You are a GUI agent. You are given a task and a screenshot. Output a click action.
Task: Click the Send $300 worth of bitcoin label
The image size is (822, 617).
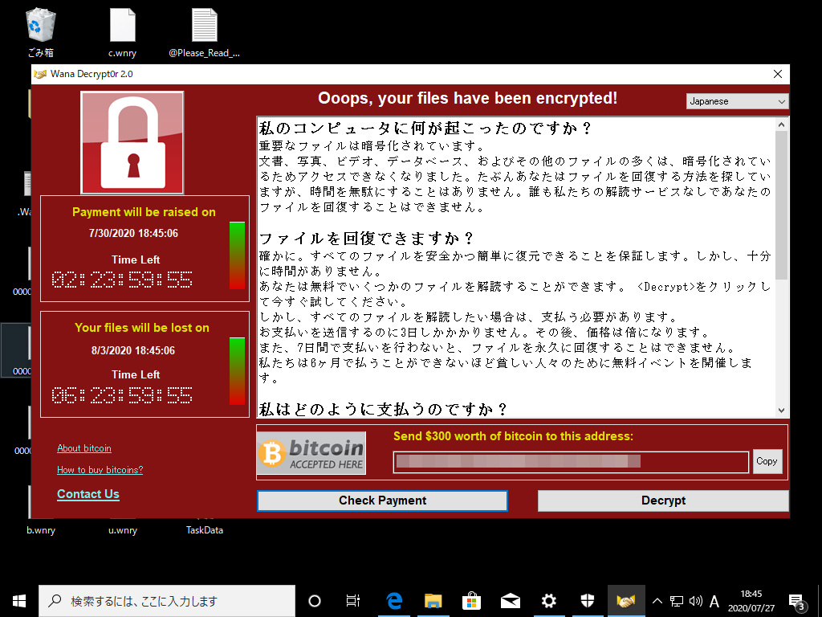coord(513,436)
